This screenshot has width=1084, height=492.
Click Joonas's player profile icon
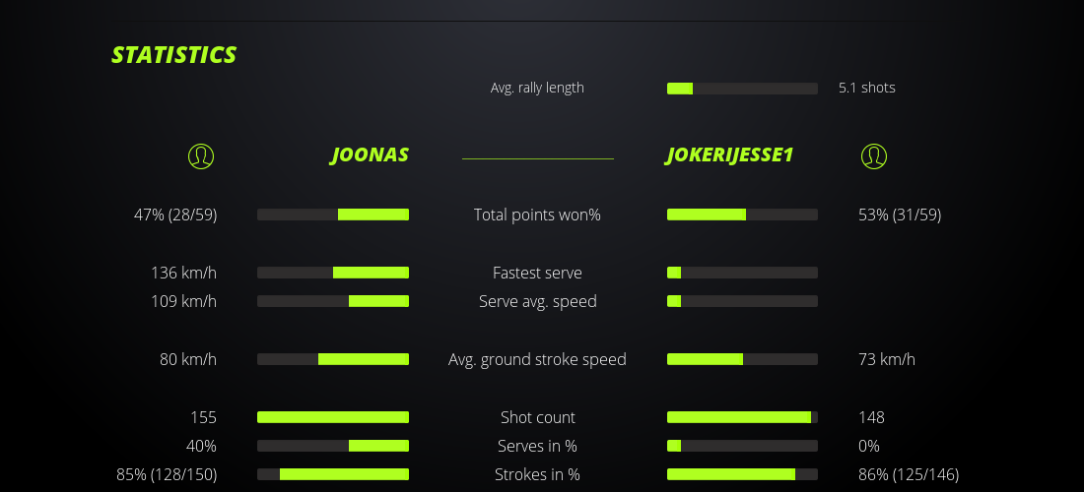click(200, 155)
